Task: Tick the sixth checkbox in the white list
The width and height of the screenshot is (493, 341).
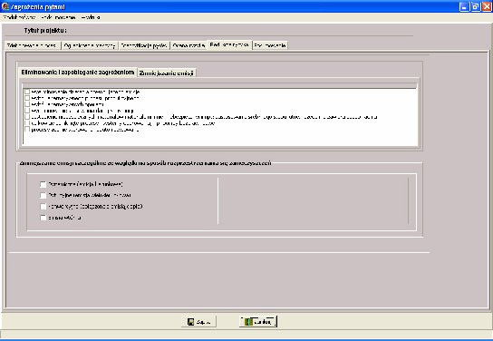Action: tap(27, 123)
